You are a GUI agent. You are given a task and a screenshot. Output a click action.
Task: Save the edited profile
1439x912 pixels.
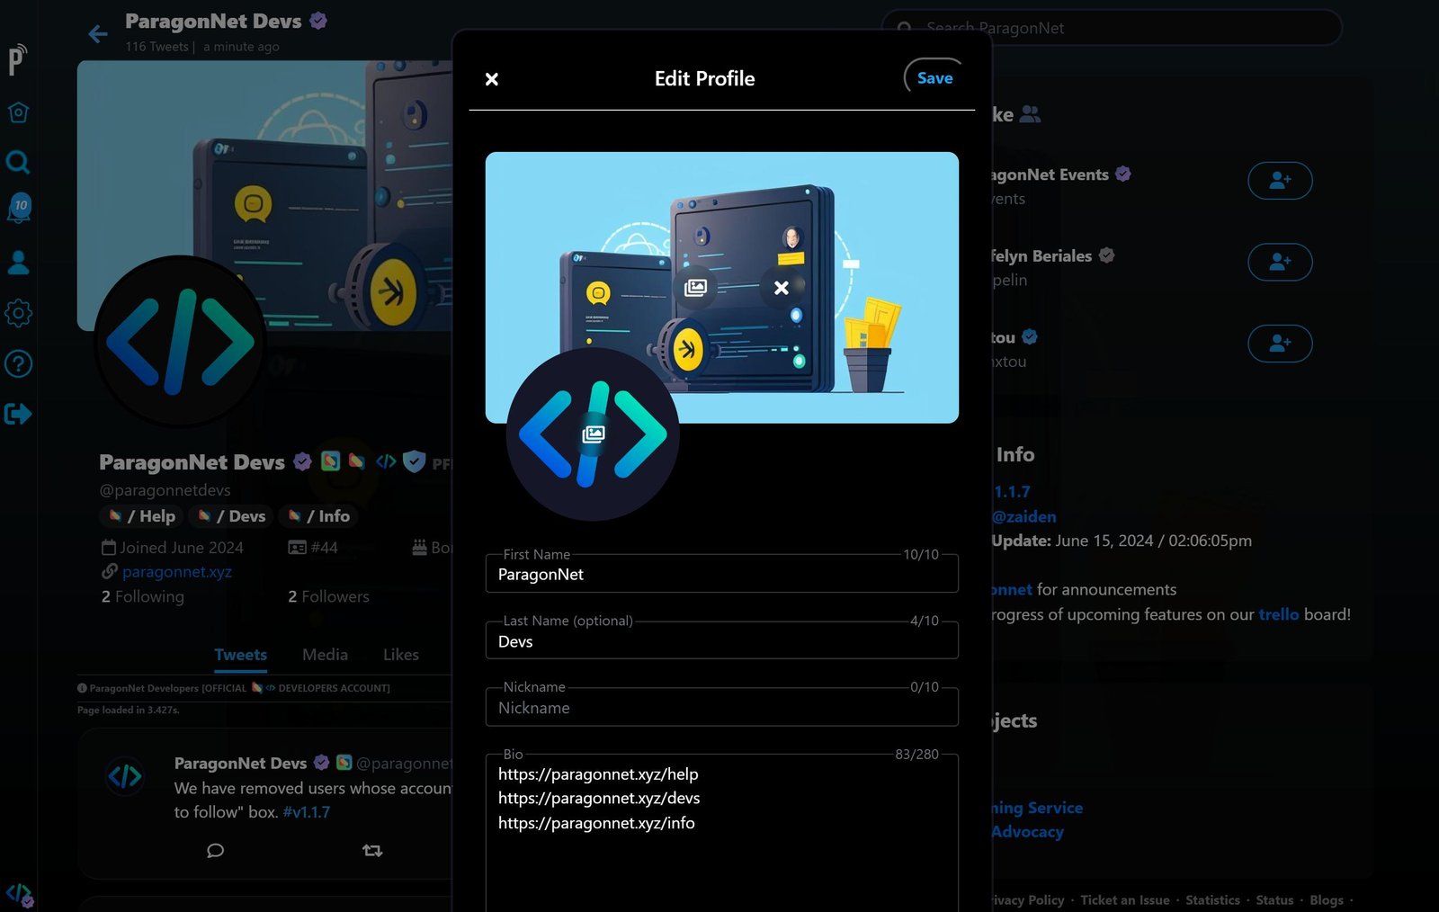tap(934, 78)
